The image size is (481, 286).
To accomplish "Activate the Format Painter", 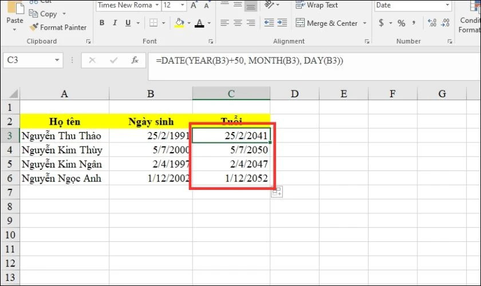I will (58, 27).
